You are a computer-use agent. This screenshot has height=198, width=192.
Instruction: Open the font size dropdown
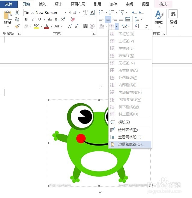(x=80, y=12)
